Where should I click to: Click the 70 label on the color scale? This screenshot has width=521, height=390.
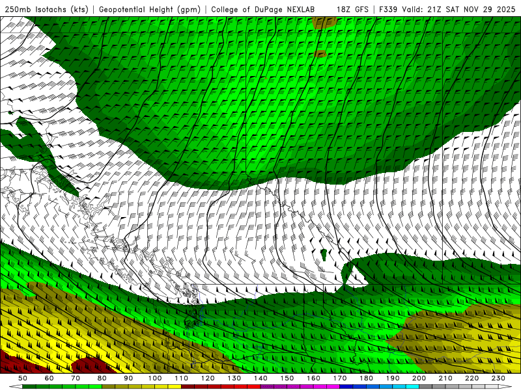tap(76, 378)
